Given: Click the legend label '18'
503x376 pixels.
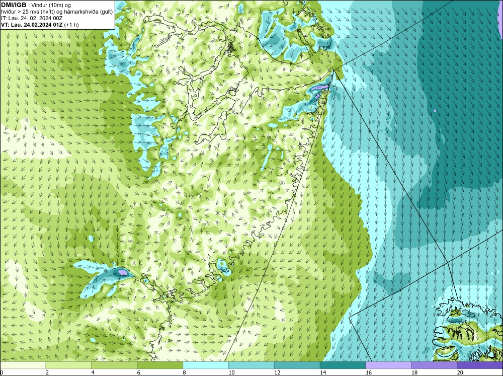Looking at the screenshot, I should tap(414, 372).
